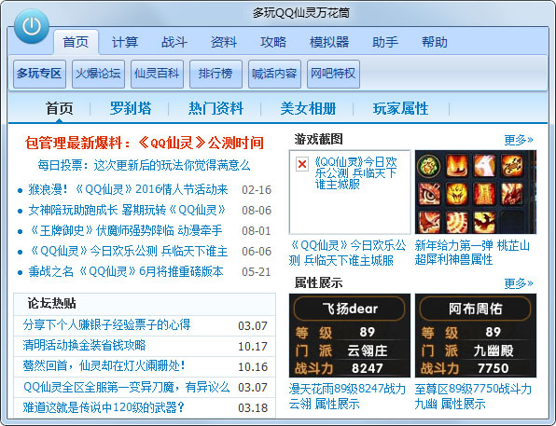Open the red headline about 公测时间

click(145, 143)
